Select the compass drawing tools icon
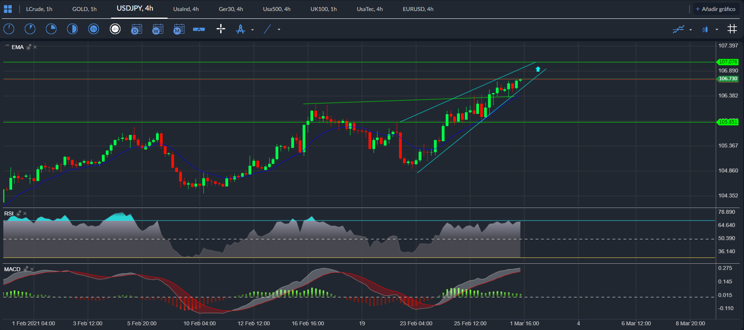 point(241,29)
